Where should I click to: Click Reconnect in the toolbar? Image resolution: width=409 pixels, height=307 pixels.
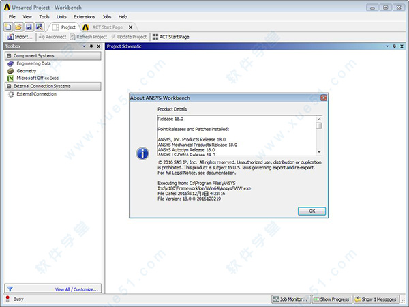pos(52,37)
